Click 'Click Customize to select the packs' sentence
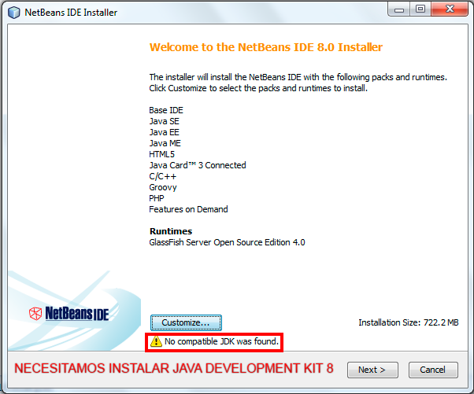 pyautogui.click(x=258, y=88)
